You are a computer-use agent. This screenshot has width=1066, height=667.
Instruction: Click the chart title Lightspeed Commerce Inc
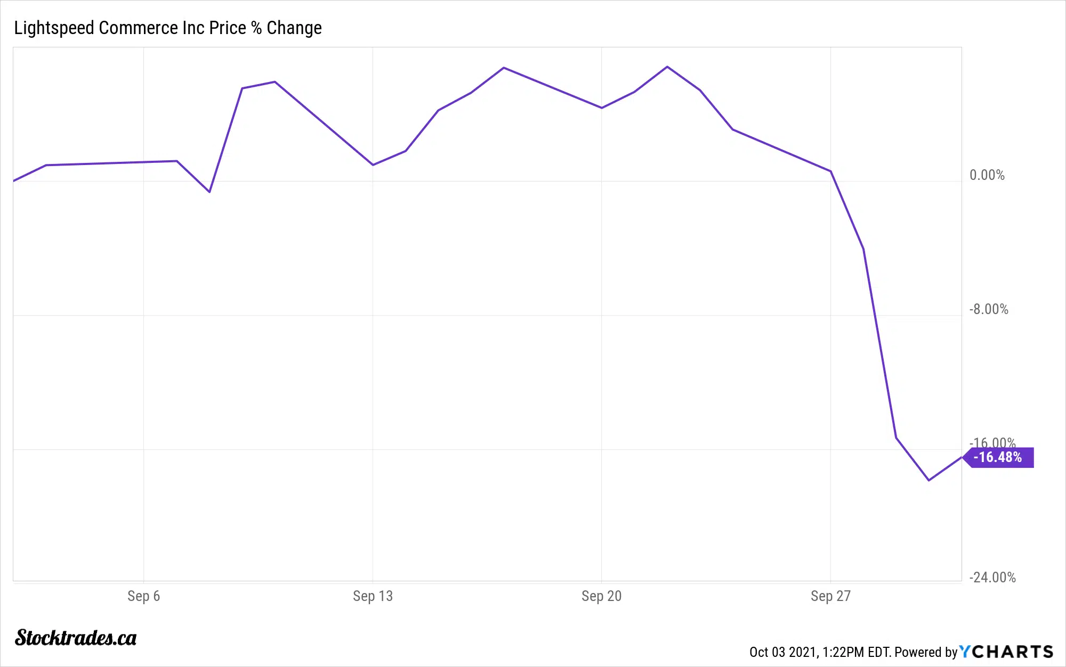tap(167, 28)
